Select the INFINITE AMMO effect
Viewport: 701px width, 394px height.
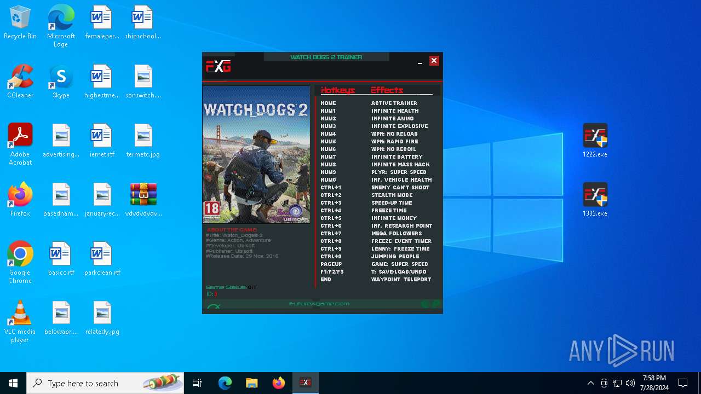(393, 118)
